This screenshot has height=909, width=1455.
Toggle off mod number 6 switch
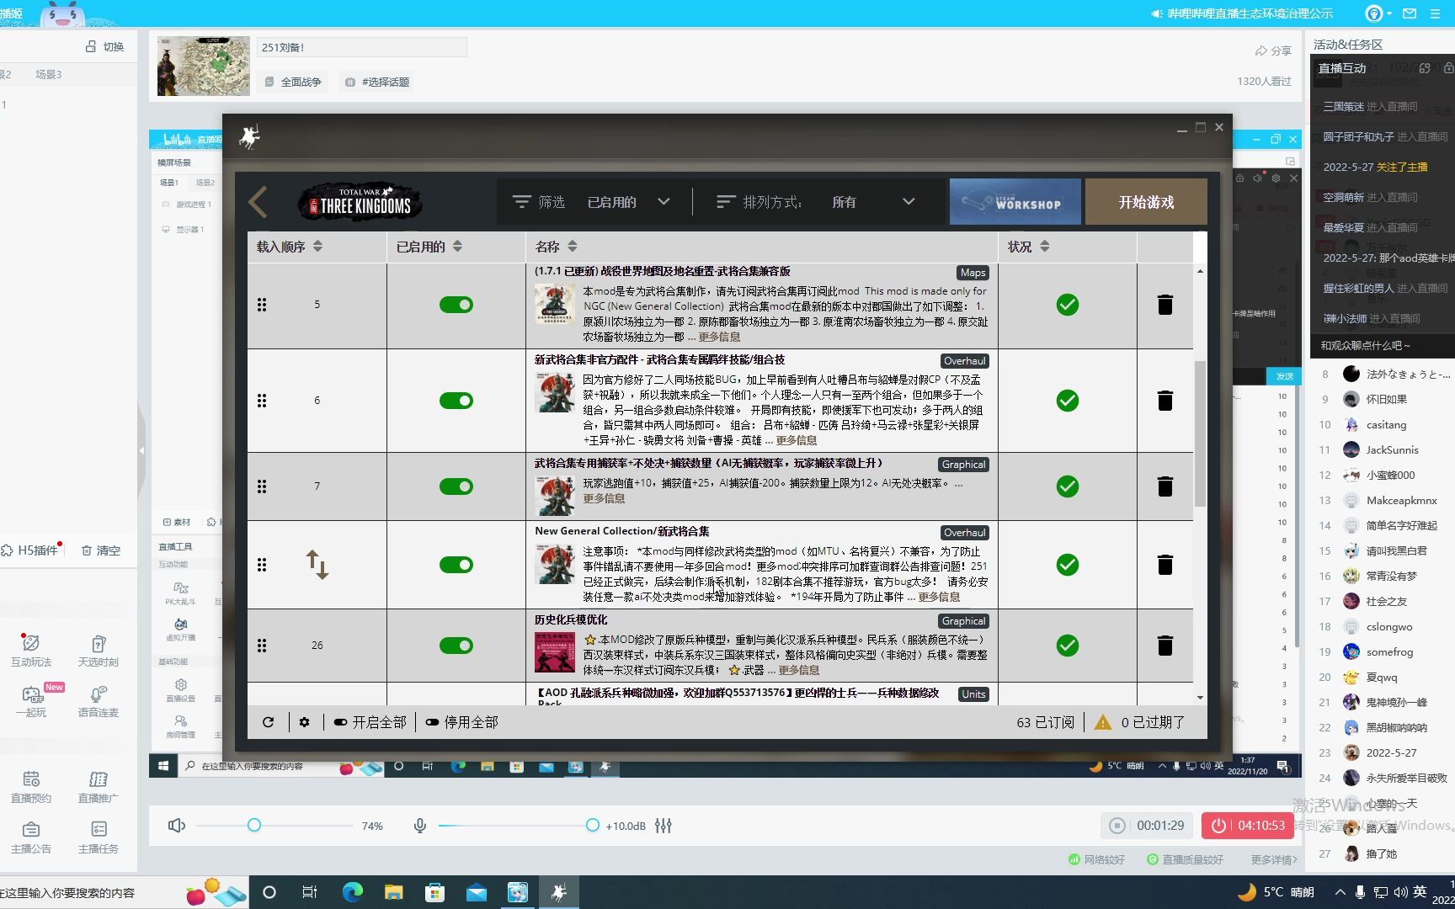456,401
